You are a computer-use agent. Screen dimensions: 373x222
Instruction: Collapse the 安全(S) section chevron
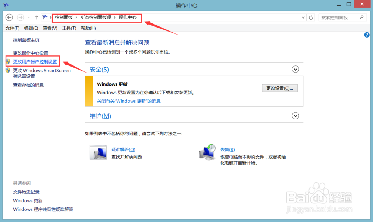295,69
